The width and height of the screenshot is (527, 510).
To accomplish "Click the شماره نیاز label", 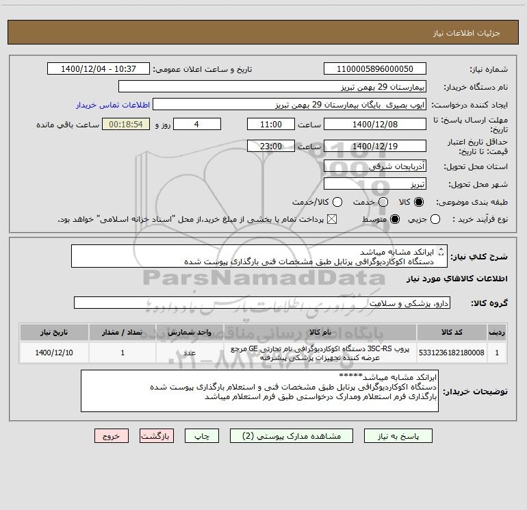I will click(489, 69).
